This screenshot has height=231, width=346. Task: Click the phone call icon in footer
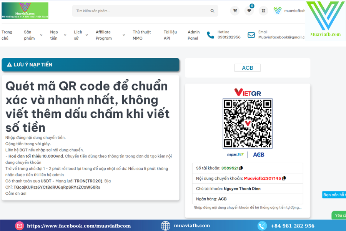tap(262, 226)
